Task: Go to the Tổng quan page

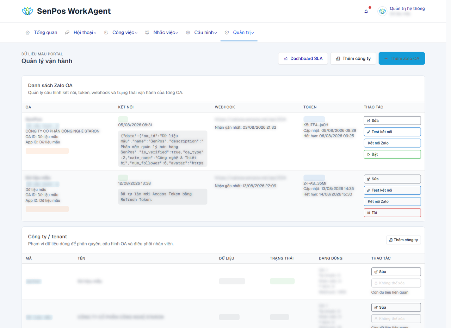Action: click(x=42, y=32)
